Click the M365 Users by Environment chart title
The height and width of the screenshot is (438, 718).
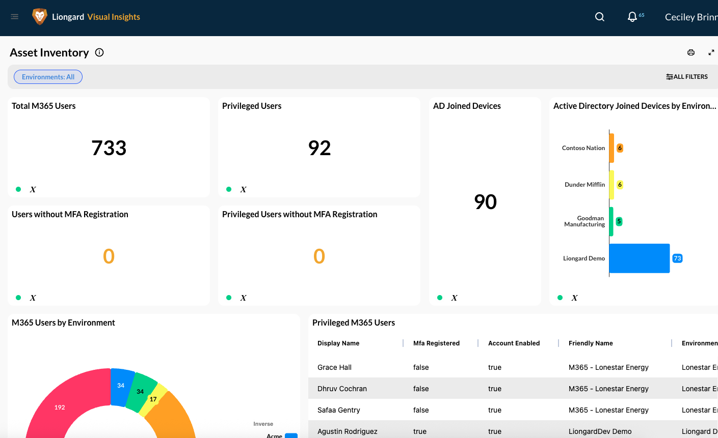(x=63, y=323)
